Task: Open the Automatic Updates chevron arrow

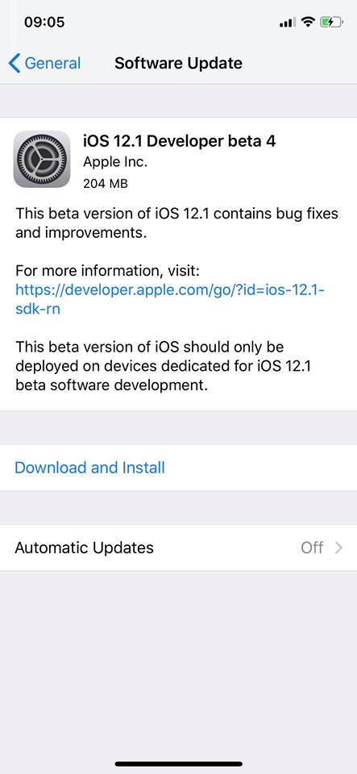Action: click(338, 548)
